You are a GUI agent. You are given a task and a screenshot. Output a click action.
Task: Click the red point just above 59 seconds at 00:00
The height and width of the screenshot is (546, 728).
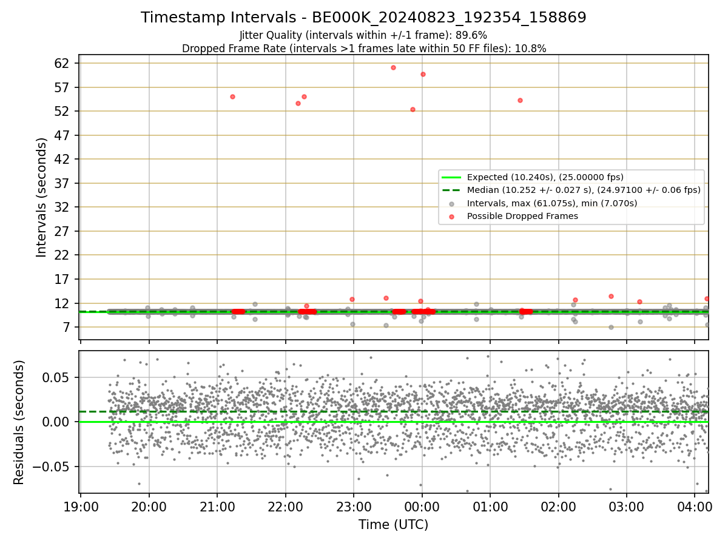(423, 74)
